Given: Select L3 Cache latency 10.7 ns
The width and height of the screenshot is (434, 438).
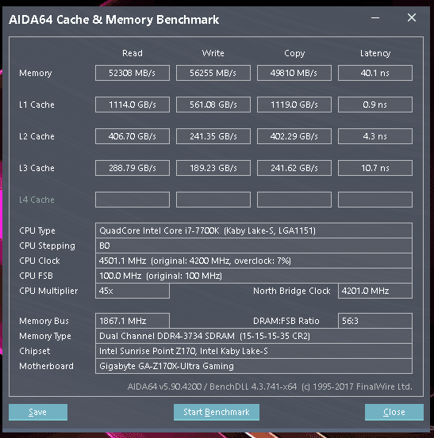Looking at the screenshot, I should click(x=375, y=168).
